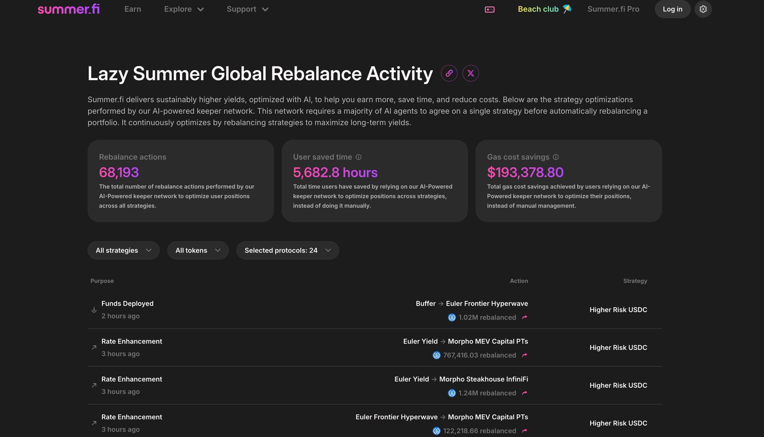Show User saved time info tooltip icon
Image resolution: width=764 pixels, height=437 pixels.
coord(358,157)
